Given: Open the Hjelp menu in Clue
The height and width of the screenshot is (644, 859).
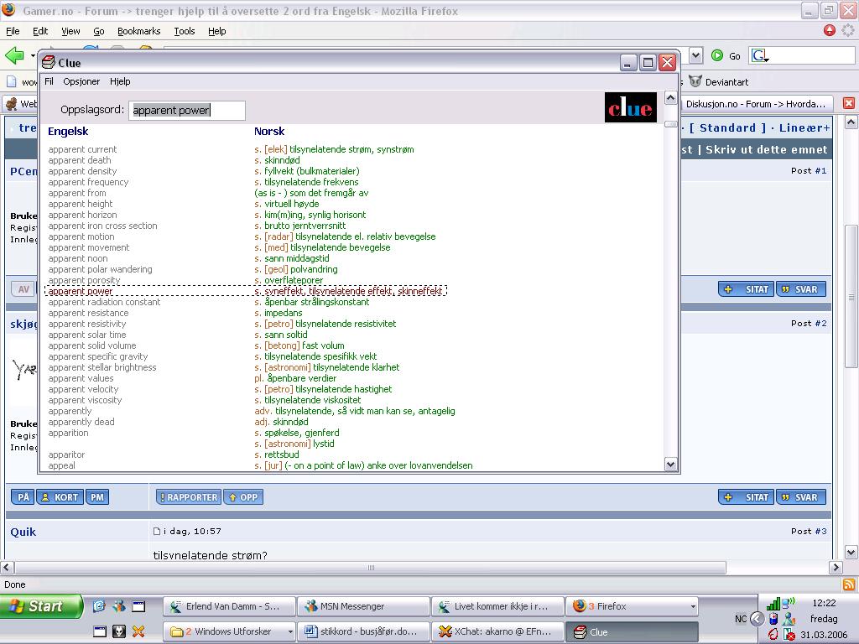Looking at the screenshot, I should (120, 81).
